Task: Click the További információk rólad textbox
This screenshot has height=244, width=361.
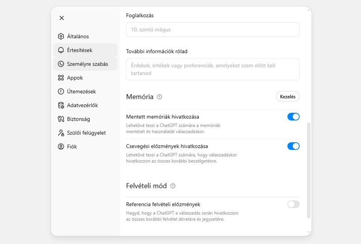Action: [x=213, y=69]
